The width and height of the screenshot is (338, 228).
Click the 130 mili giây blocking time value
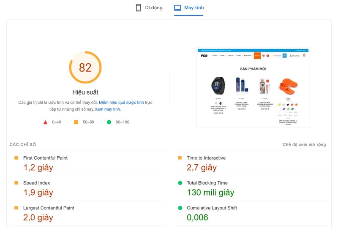210,193
